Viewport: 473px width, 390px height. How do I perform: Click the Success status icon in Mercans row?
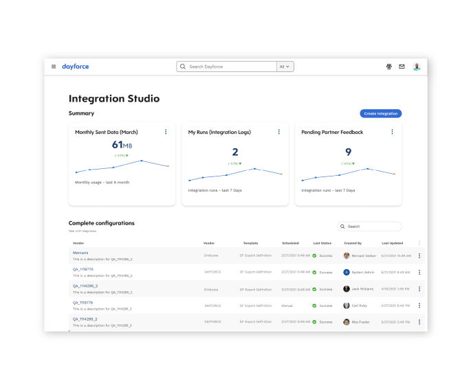coord(314,255)
